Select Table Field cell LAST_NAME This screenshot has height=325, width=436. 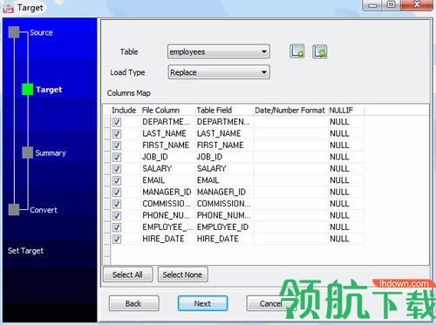pos(224,133)
